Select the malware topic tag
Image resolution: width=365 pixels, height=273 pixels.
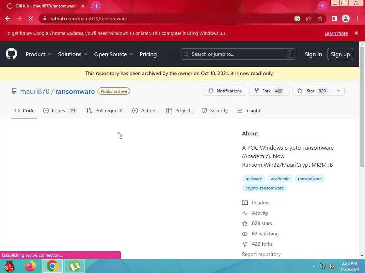tap(254, 179)
